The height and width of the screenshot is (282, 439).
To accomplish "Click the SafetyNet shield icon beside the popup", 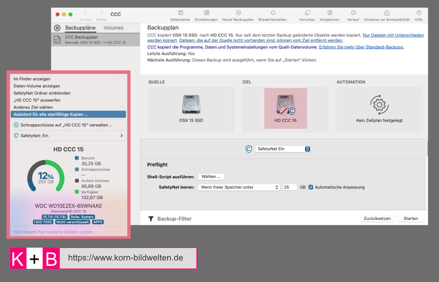I will coord(249,149).
